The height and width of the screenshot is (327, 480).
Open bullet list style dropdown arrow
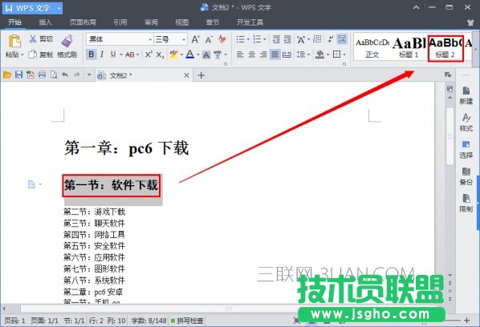(248, 39)
